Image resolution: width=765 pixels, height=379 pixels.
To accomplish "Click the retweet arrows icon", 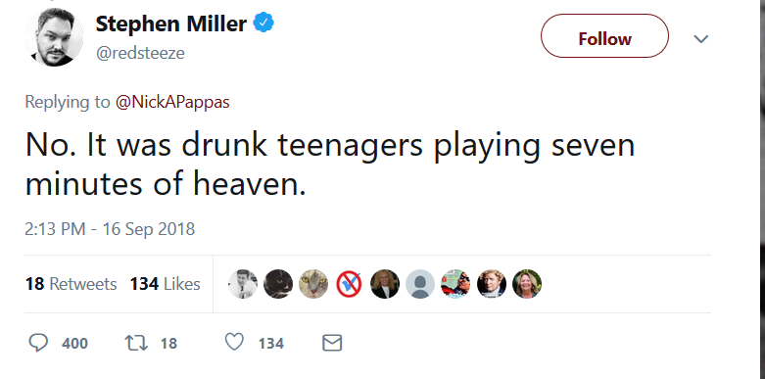I will (x=137, y=344).
